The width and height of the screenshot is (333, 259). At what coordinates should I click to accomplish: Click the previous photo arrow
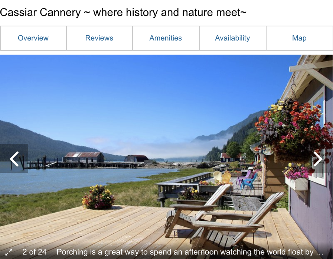tap(14, 158)
